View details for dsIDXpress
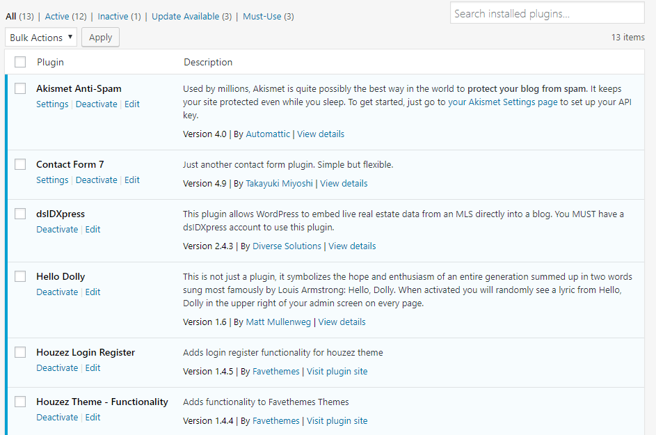Viewport: 656px width, 435px height. (352, 246)
